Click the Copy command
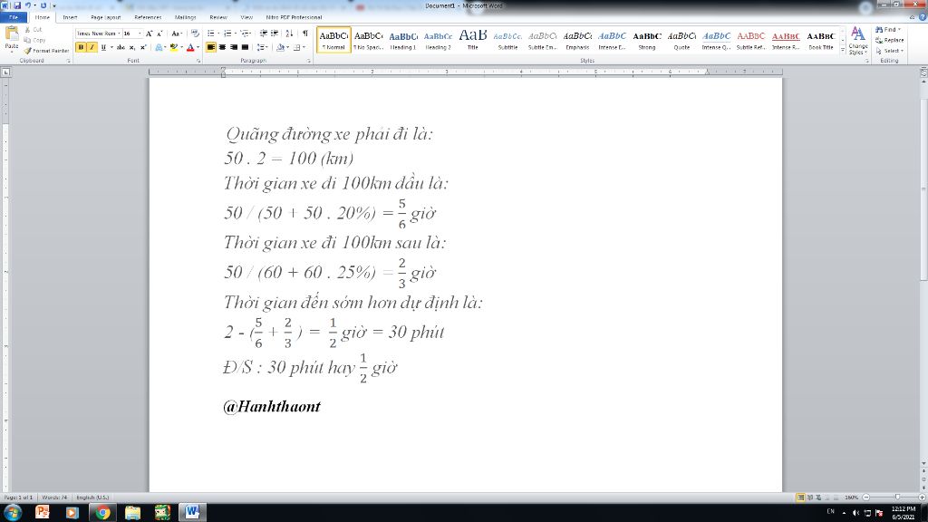This screenshot has width=928, height=522. point(35,40)
